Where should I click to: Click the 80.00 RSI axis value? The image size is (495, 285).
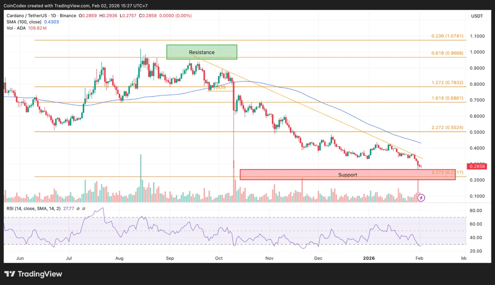tap(477, 210)
